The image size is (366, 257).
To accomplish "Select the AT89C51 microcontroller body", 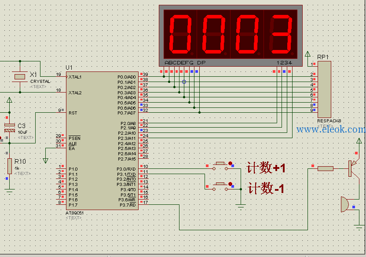I will point(102,141).
